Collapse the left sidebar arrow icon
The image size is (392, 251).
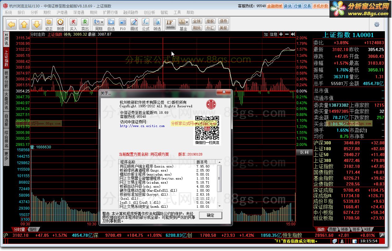coord(6,34)
